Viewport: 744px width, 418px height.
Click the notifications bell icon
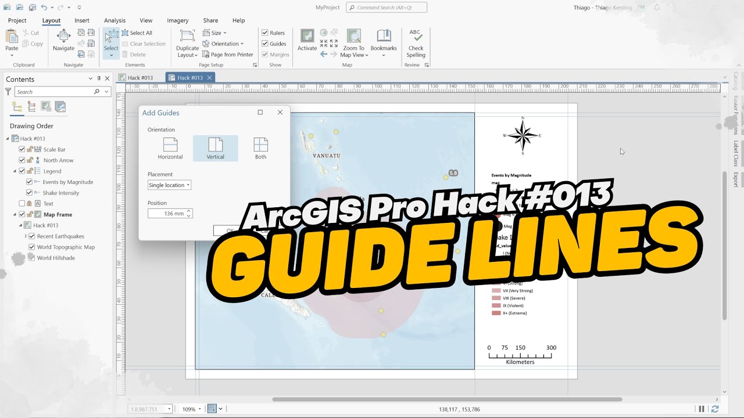tap(657, 8)
